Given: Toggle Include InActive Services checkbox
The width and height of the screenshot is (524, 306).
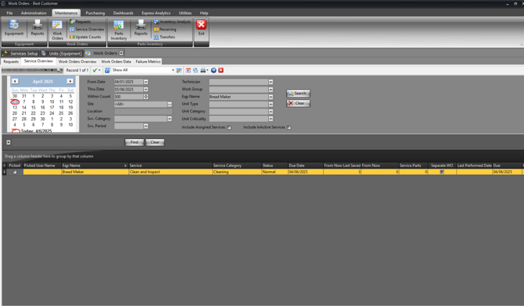Looking at the screenshot, I should click(x=289, y=127).
